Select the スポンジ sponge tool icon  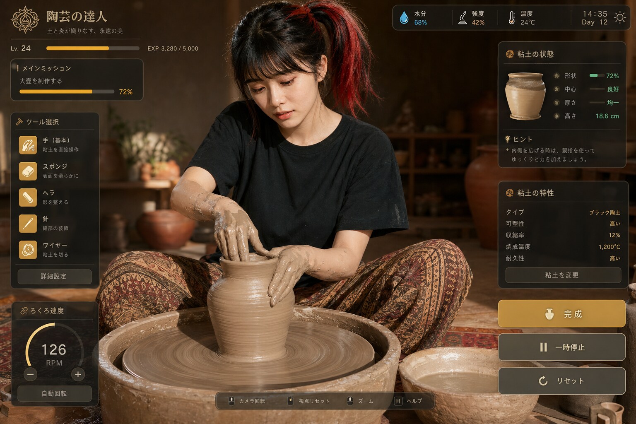click(x=28, y=171)
